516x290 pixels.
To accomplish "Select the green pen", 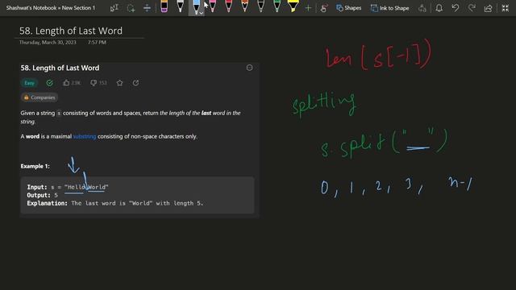I will [277, 6].
